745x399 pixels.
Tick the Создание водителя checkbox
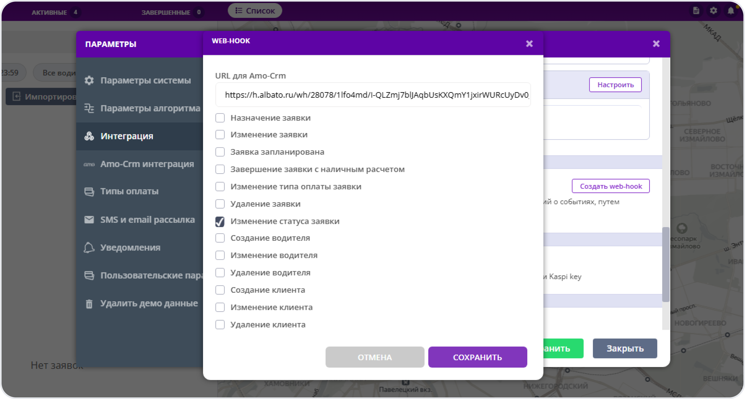click(220, 238)
